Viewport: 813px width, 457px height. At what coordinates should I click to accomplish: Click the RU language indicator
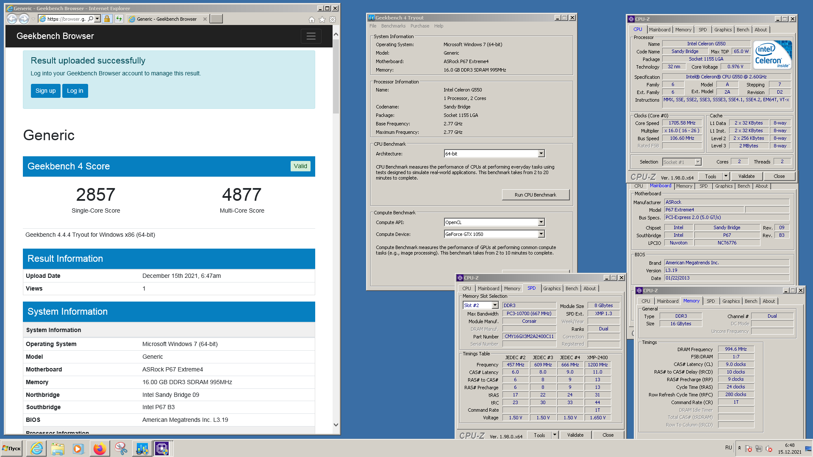point(728,448)
